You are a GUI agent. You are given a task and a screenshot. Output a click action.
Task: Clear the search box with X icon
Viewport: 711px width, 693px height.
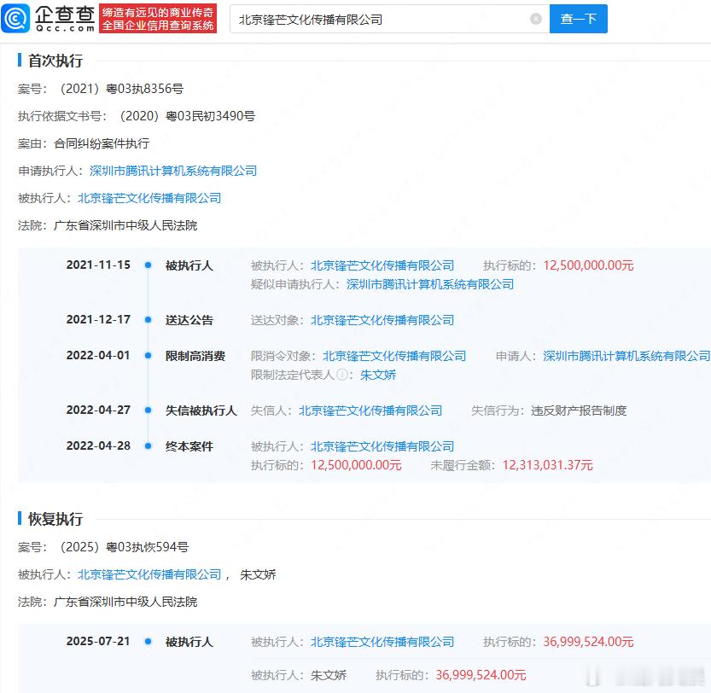coord(535,19)
